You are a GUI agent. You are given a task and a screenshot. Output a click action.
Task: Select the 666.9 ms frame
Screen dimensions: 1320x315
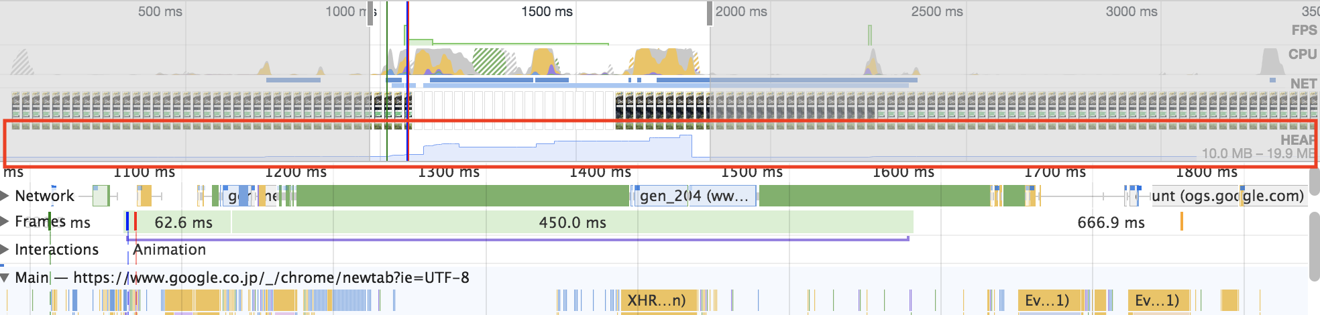pos(1111,223)
